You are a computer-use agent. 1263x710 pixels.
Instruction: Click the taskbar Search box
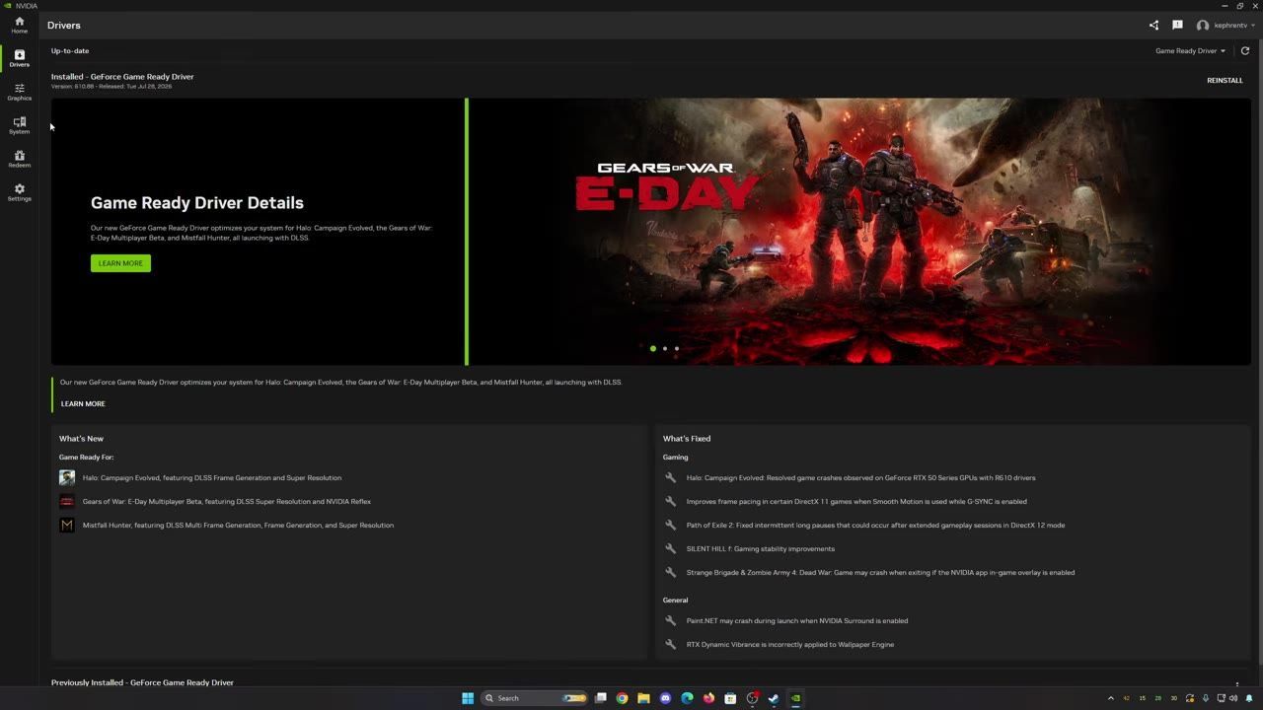point(534,698)
